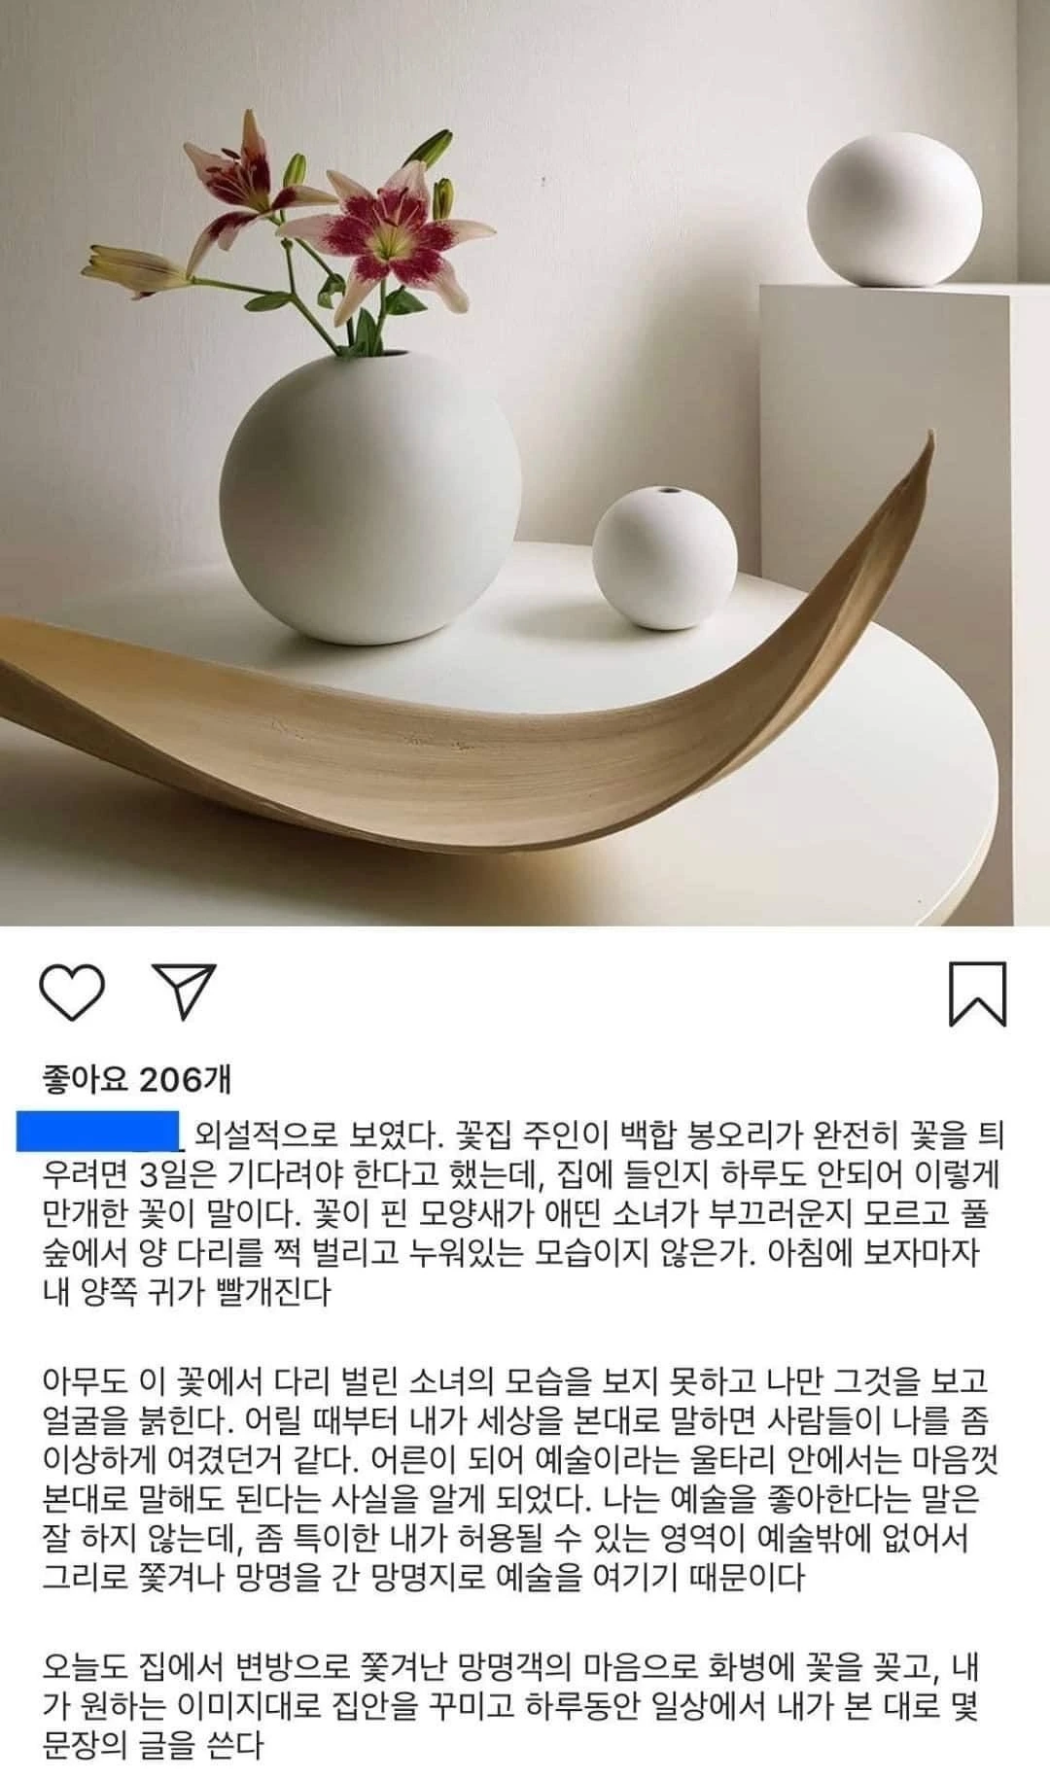The image size is (1050, 1779).
Task: Click the white sphere atop the pedestal
Action: pyautogui.click(x=894, y=210)
